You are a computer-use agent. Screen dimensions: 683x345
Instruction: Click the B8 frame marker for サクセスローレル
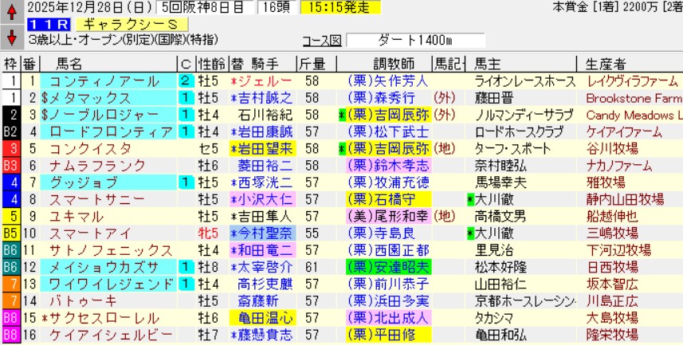[x=11, y=318]
